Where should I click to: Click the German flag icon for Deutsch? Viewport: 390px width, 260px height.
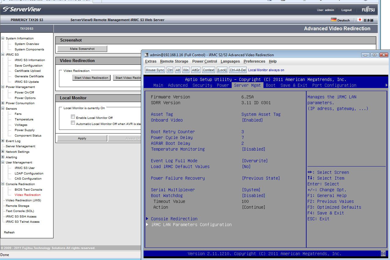click(x=333, y=20)
